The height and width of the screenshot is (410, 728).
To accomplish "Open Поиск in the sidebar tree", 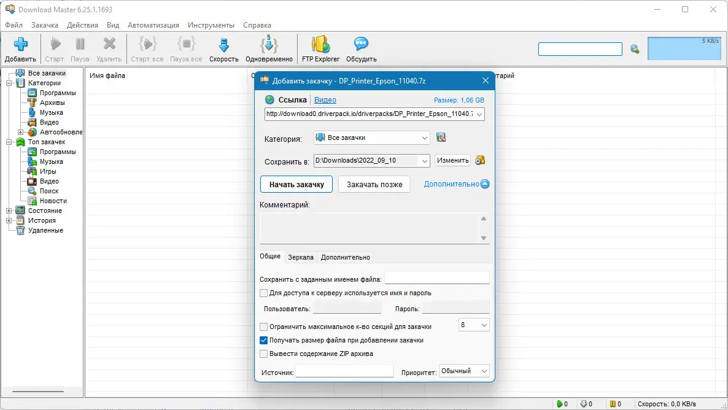I will coord(48,191).
